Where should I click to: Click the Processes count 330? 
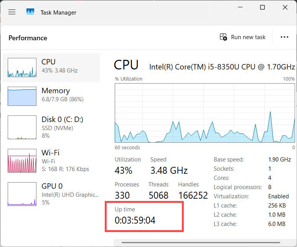coord(122,195)
